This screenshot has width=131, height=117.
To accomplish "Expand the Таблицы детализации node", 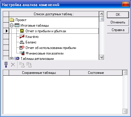I will [12, 59].
